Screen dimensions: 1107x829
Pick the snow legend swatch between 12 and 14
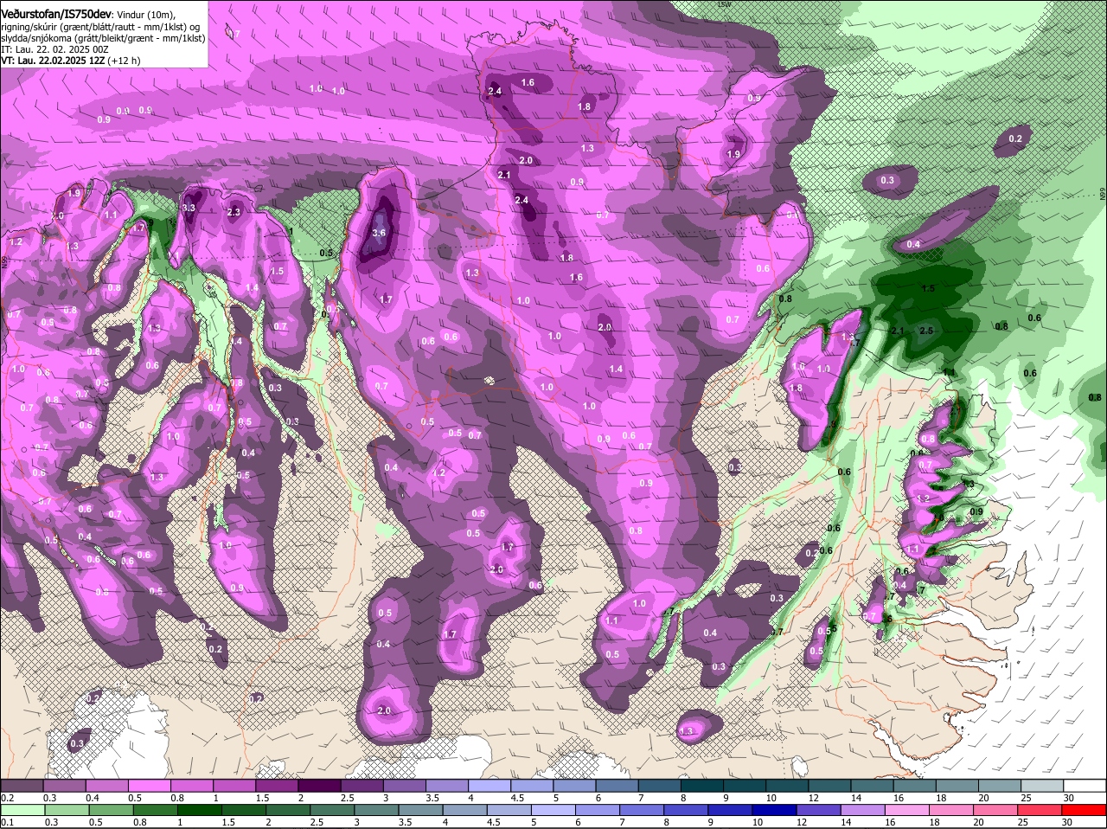(829, 785)
